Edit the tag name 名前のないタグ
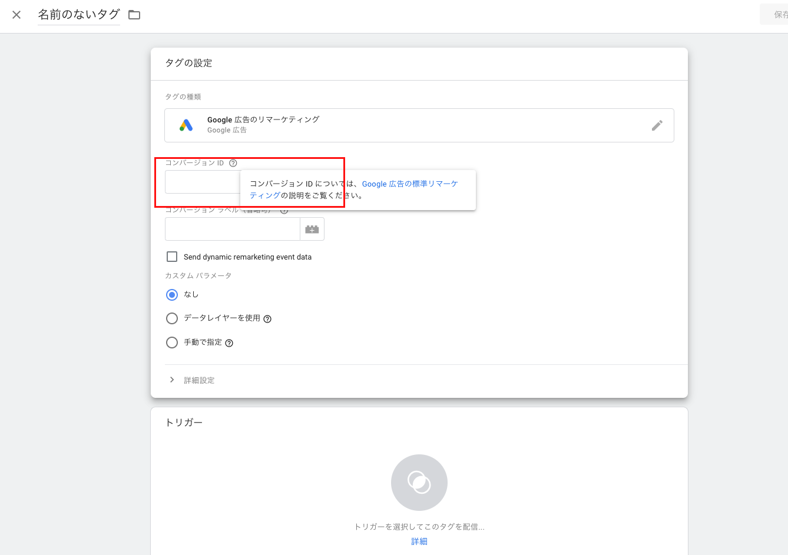This screenshot has width=788, height=555. tap(79, 15)
